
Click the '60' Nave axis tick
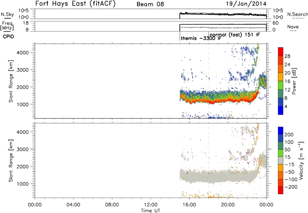276,23
